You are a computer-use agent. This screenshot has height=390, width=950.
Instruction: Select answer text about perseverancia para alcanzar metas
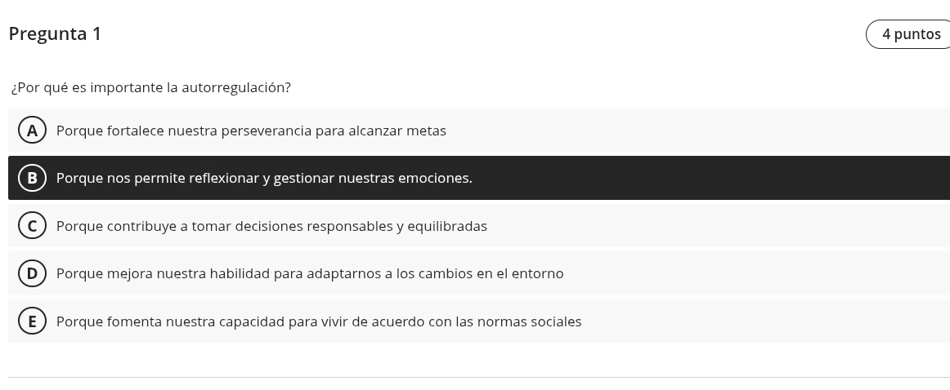click(x=251, y=131)
